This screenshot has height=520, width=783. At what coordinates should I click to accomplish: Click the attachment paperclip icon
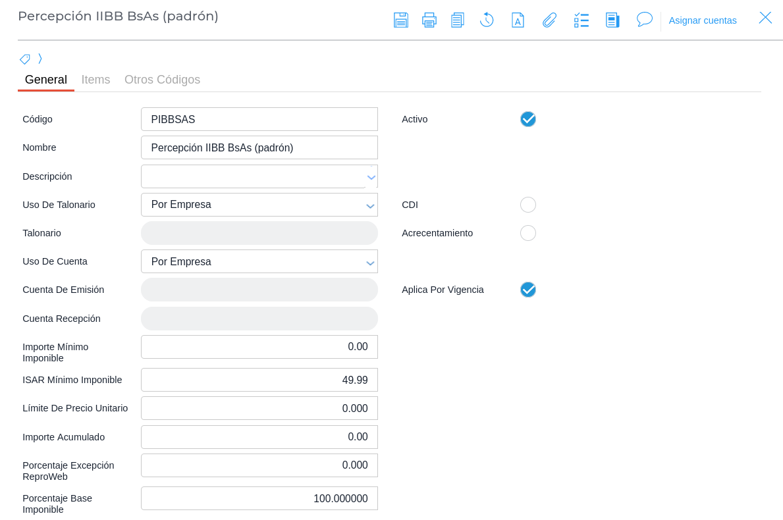click(549, 20)
